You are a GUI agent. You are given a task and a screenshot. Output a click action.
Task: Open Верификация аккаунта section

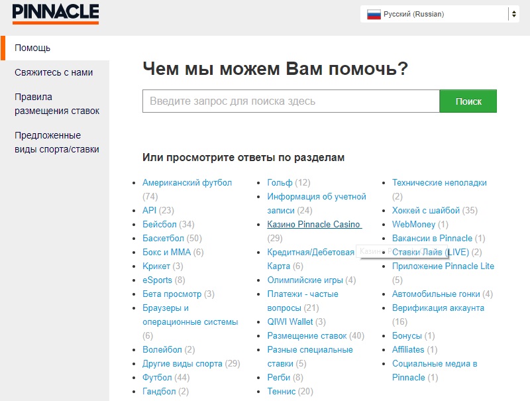[438, 308]
